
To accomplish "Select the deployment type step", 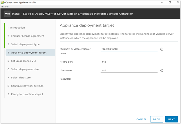I will point(25,44).
